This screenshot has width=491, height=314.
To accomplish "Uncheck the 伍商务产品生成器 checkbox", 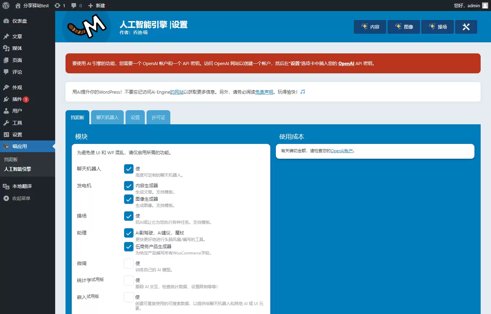I will [x=129, y=247].
